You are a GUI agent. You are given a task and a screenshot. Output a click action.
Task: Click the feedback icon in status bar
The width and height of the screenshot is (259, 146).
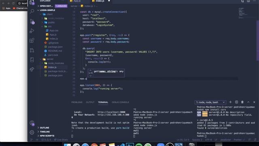(250, 140)
